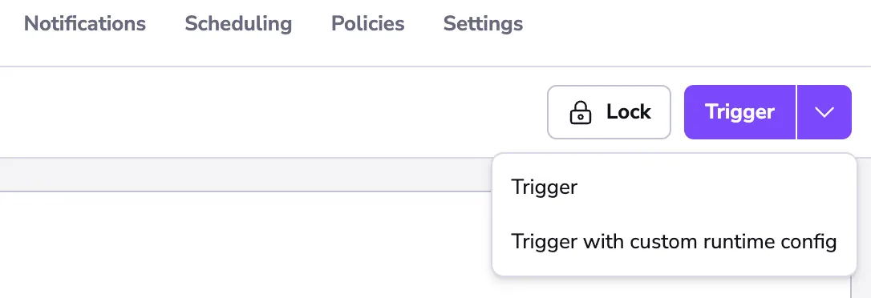Lock the stack with the Lock button
Viewport: 871px width, 298px height.
pyautogui.click(x=609, y=112)
